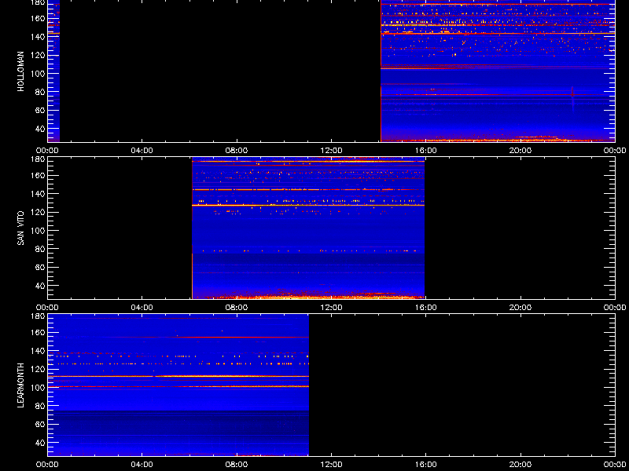Viewport: 629px width, 471px height.
Task: Select the San Vito spectrogram data block
Action: [308, 228]
